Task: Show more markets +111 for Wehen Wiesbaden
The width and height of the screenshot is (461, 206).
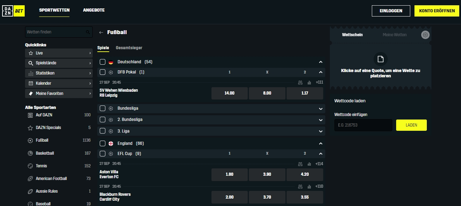Action: point(319,82)
